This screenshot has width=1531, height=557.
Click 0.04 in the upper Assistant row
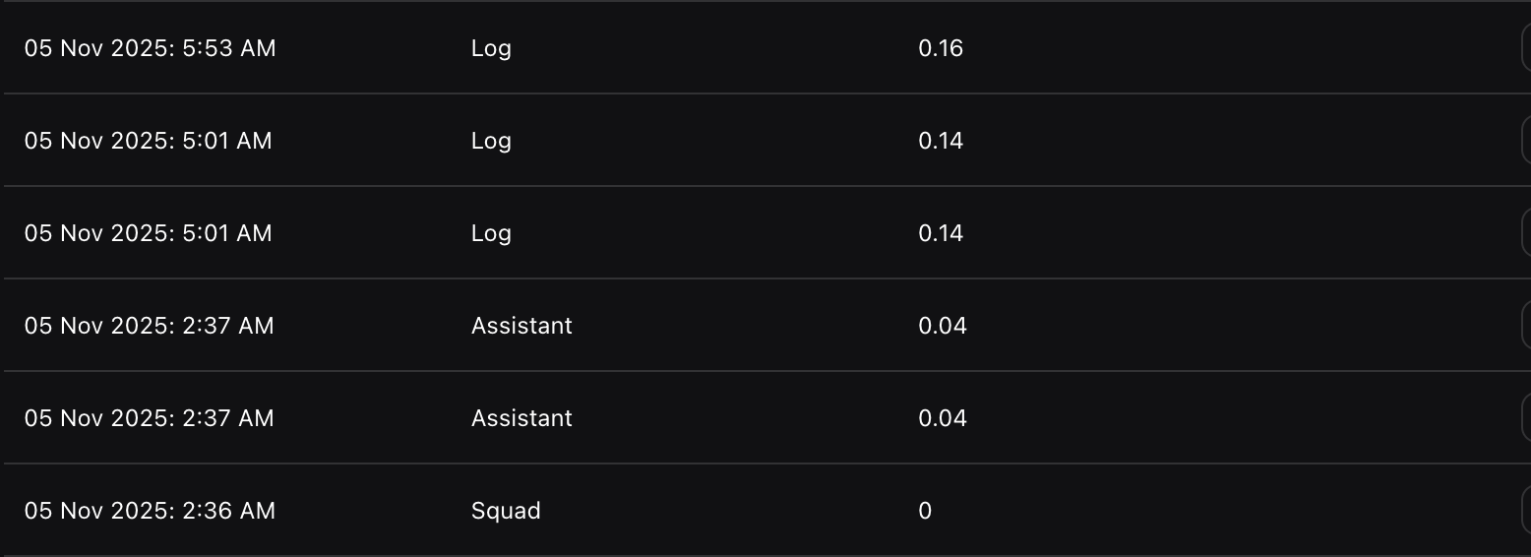point(942,326)
